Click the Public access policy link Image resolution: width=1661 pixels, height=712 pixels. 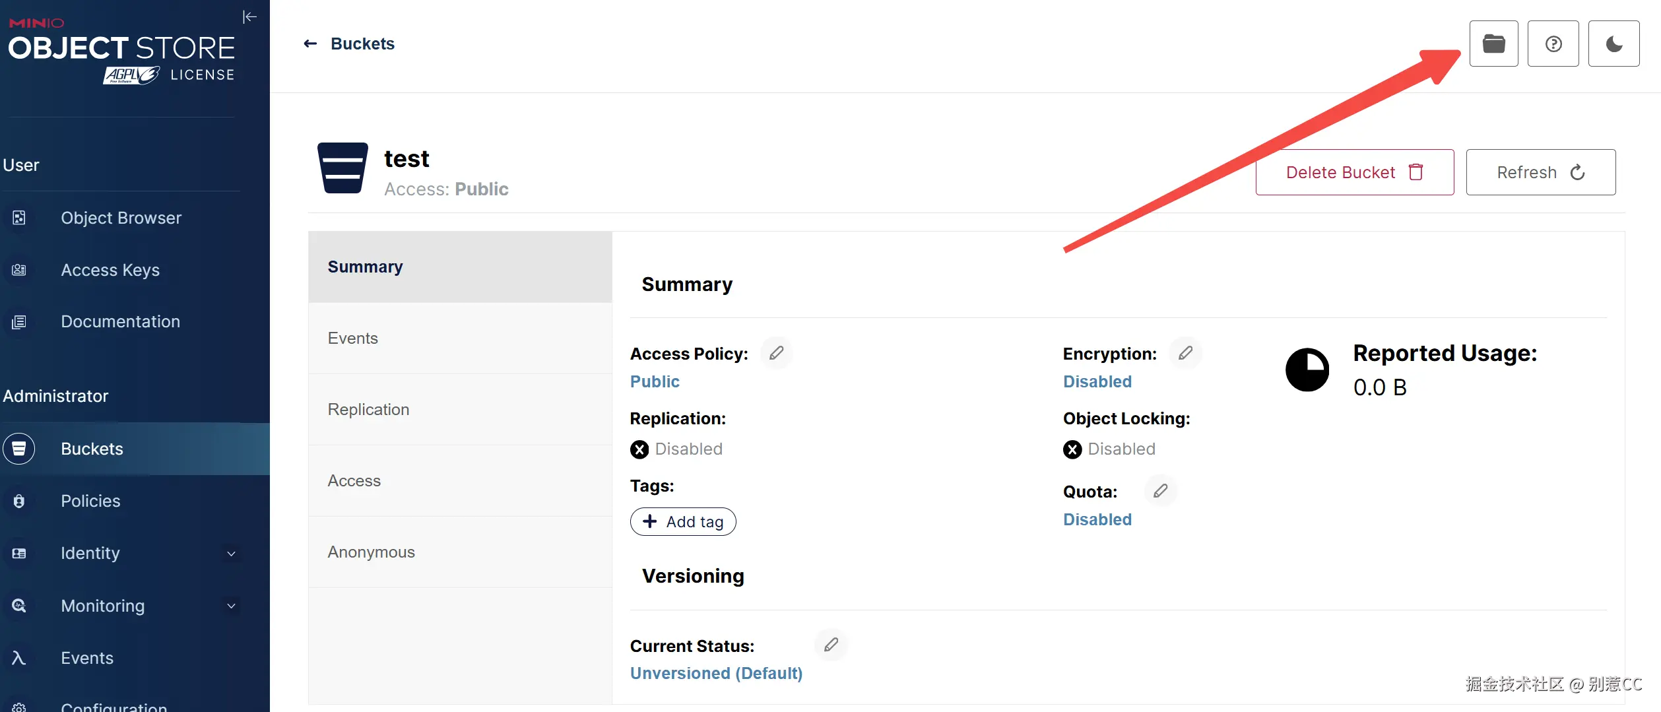655,381
